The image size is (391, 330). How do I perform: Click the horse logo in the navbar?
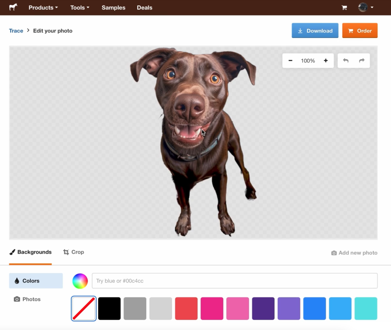click(13, 7)
